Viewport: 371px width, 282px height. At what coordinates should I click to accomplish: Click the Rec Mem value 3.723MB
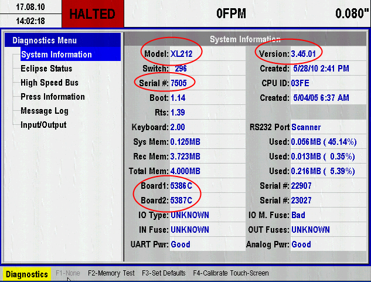(185, 157)
